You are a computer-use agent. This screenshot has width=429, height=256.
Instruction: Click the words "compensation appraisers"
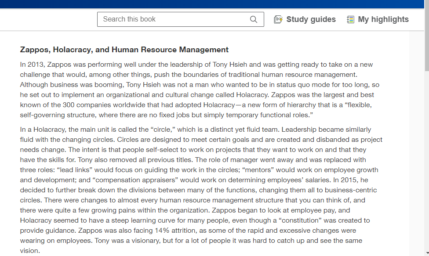135,180
